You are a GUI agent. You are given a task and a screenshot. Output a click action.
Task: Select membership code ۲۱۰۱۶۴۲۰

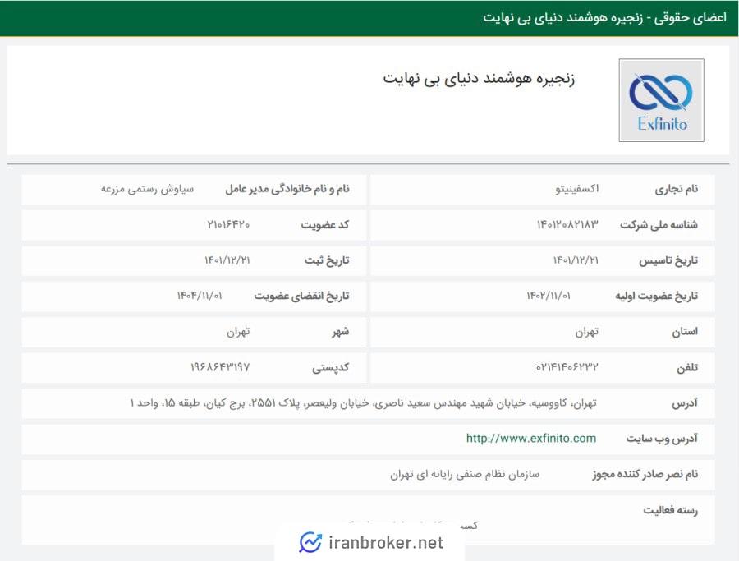[x=228, y=225]
